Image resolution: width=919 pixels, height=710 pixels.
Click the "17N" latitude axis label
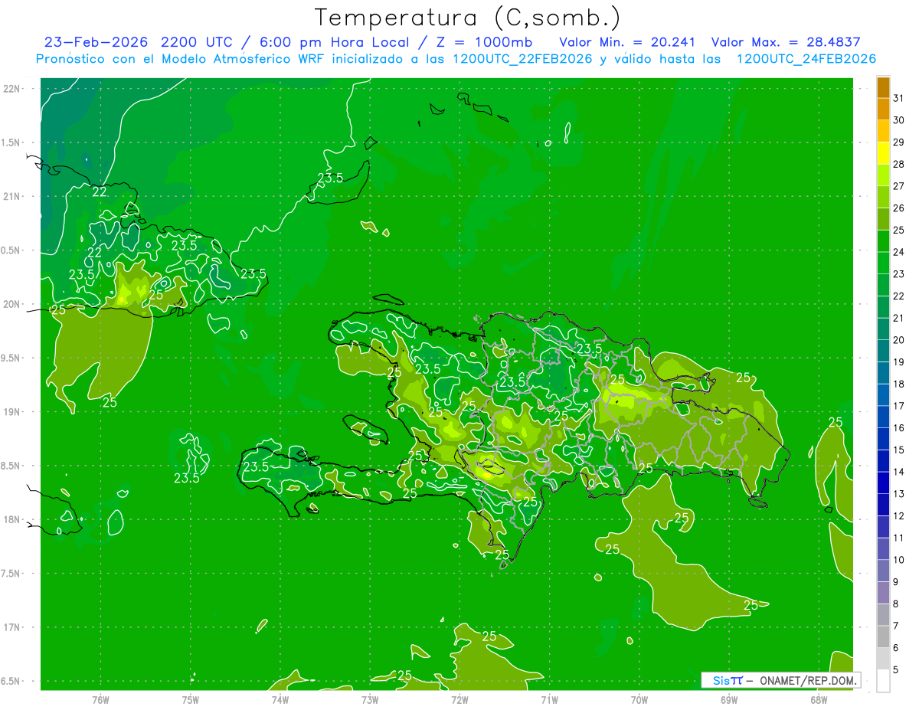[x=11, y=627]
